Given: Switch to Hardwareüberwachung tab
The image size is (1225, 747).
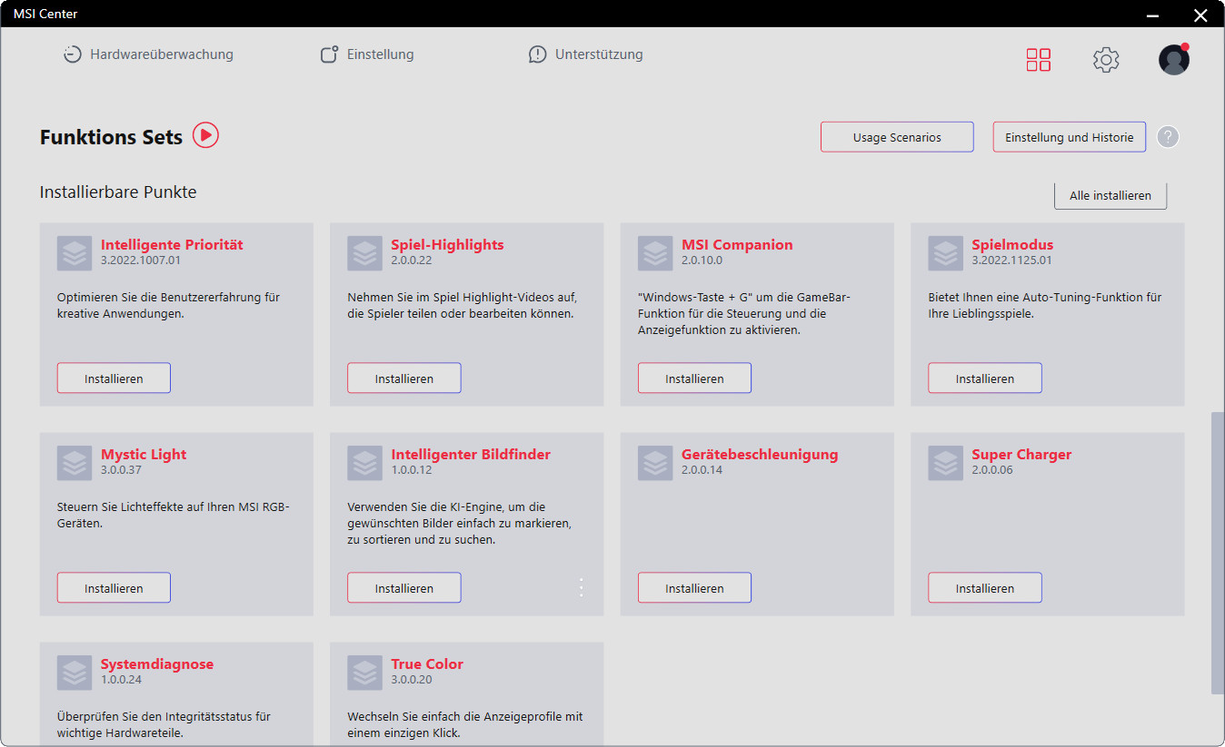Looking at the screenshot, I should click(148, 54).
